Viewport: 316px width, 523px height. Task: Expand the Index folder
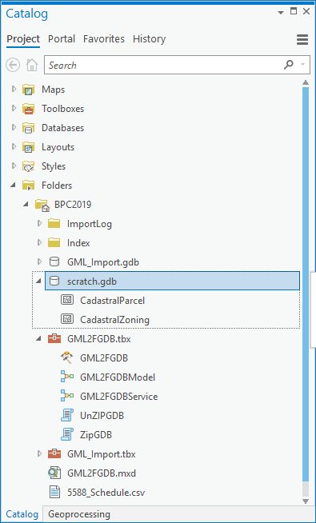tap(39, 242)
